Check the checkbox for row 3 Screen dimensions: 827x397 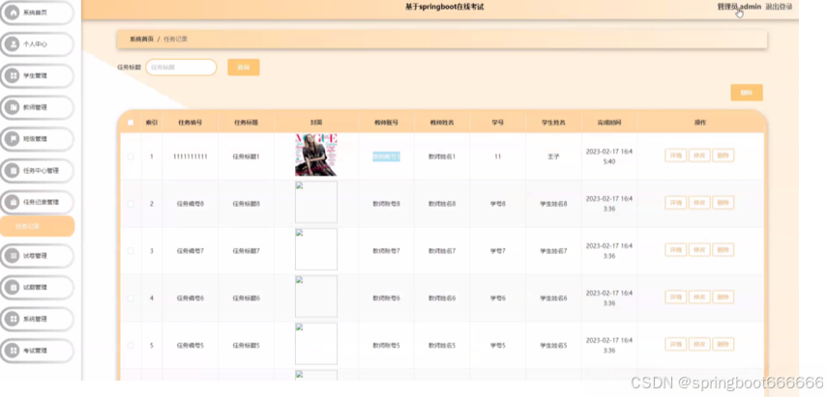point(131,250)
